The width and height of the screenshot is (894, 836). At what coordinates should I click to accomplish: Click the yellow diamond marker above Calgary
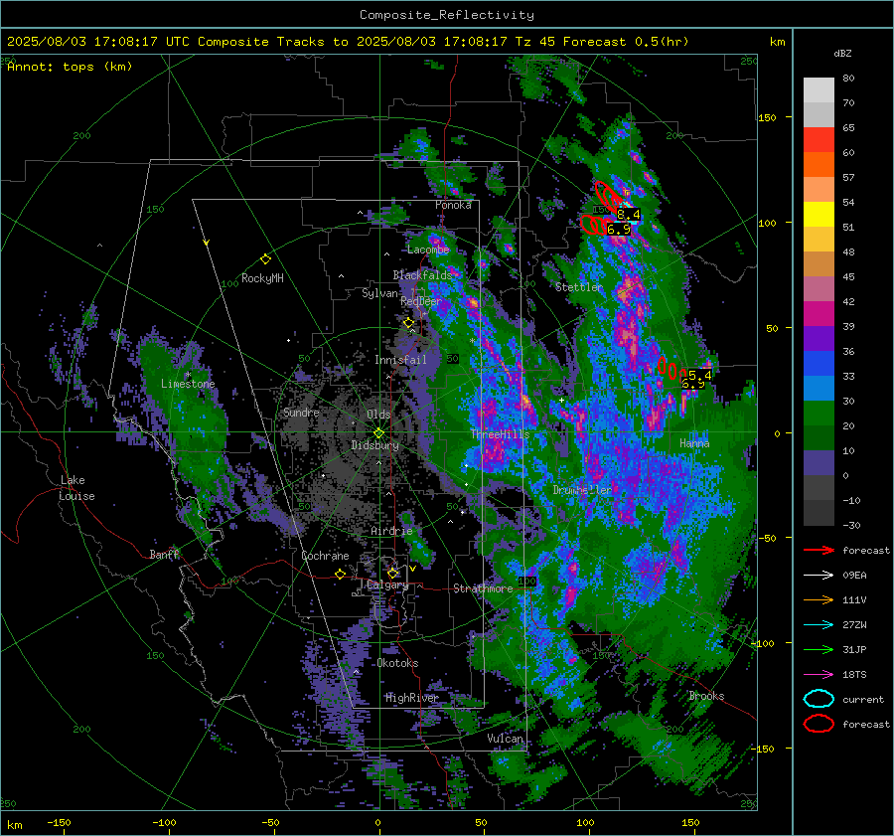point(392,573)
